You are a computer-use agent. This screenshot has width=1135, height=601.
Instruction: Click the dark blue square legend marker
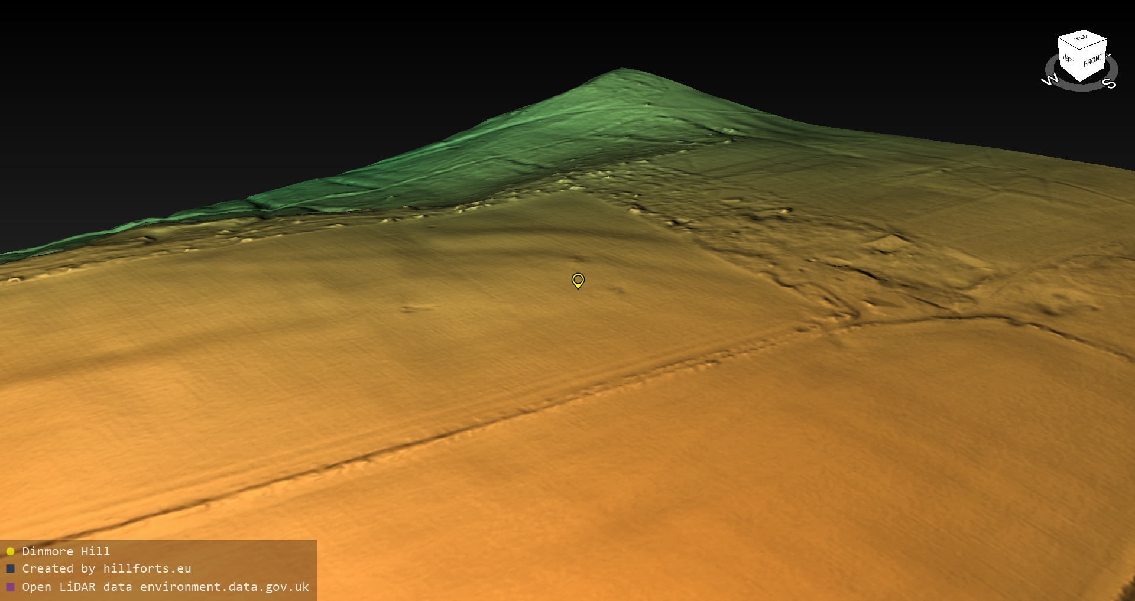tap(10, 569)
